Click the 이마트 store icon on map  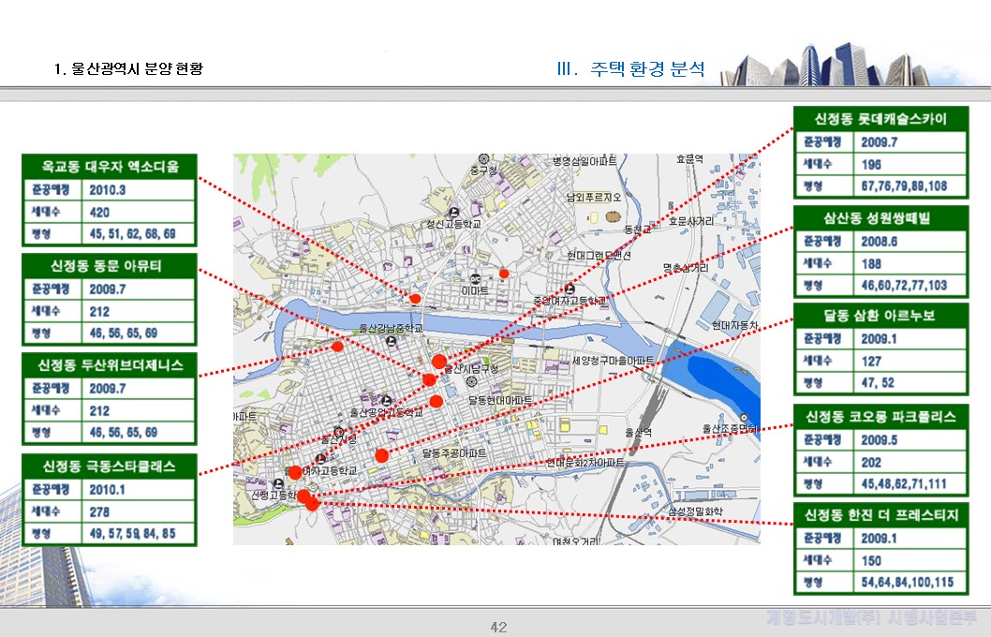476,278
